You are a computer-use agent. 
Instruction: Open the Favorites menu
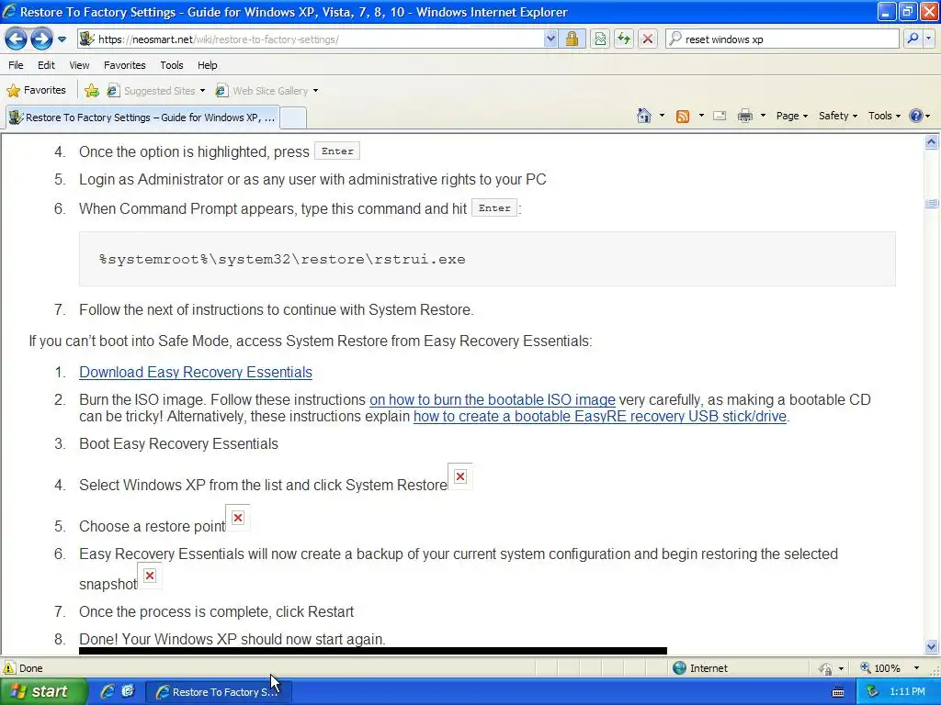(x=125, y=65)
